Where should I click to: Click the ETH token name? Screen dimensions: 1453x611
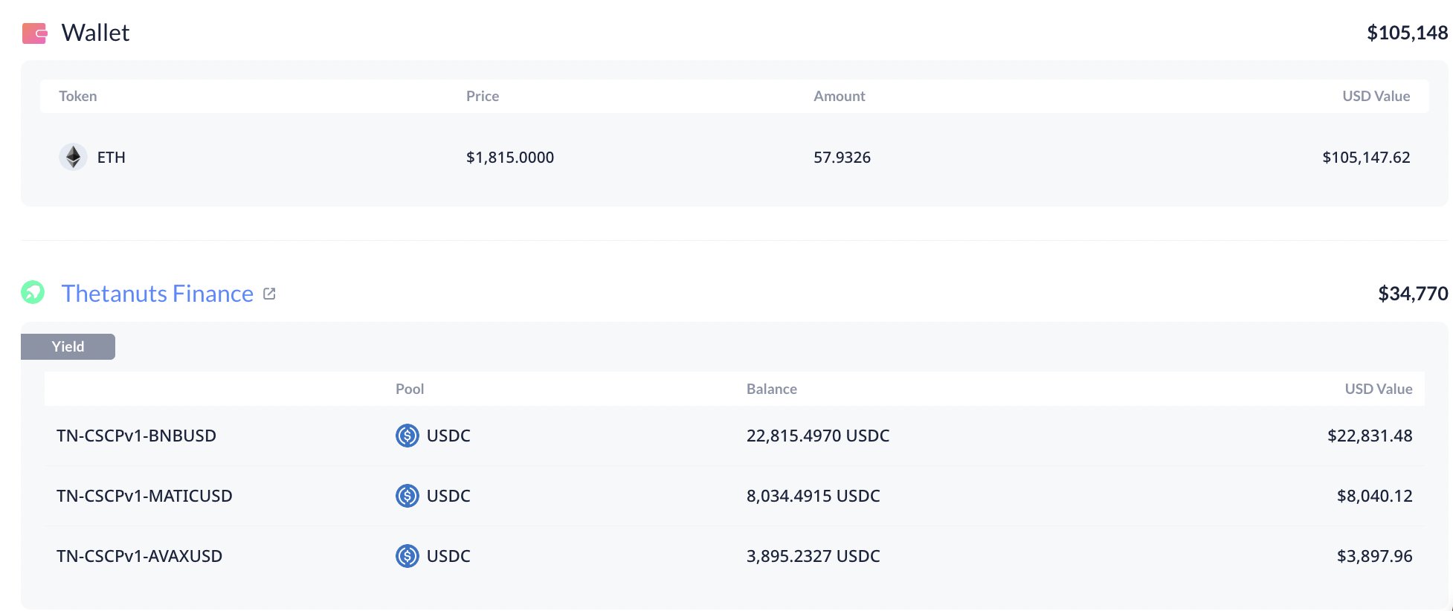pyautogui.click(x=112, y=158)
